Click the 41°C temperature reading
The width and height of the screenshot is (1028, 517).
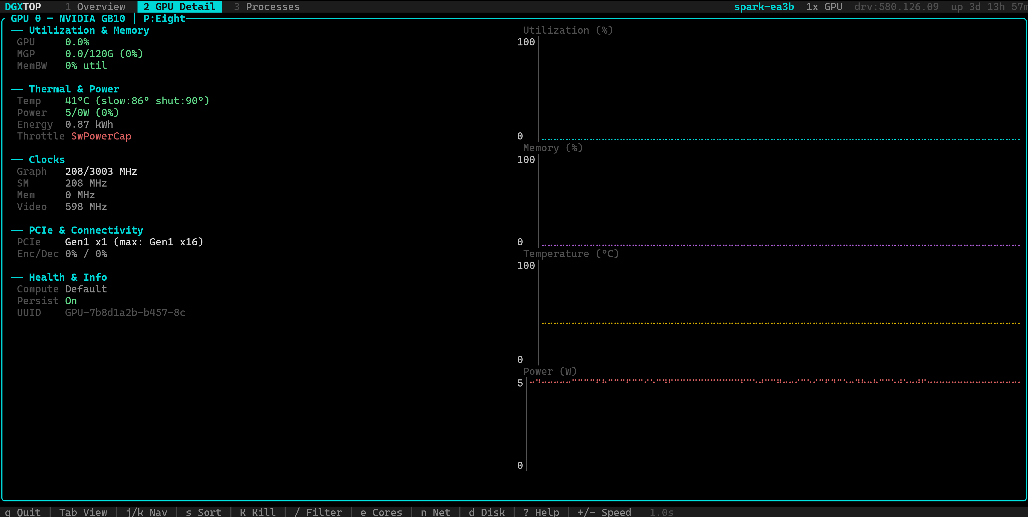pyautogui.click(x=77, y=101)
